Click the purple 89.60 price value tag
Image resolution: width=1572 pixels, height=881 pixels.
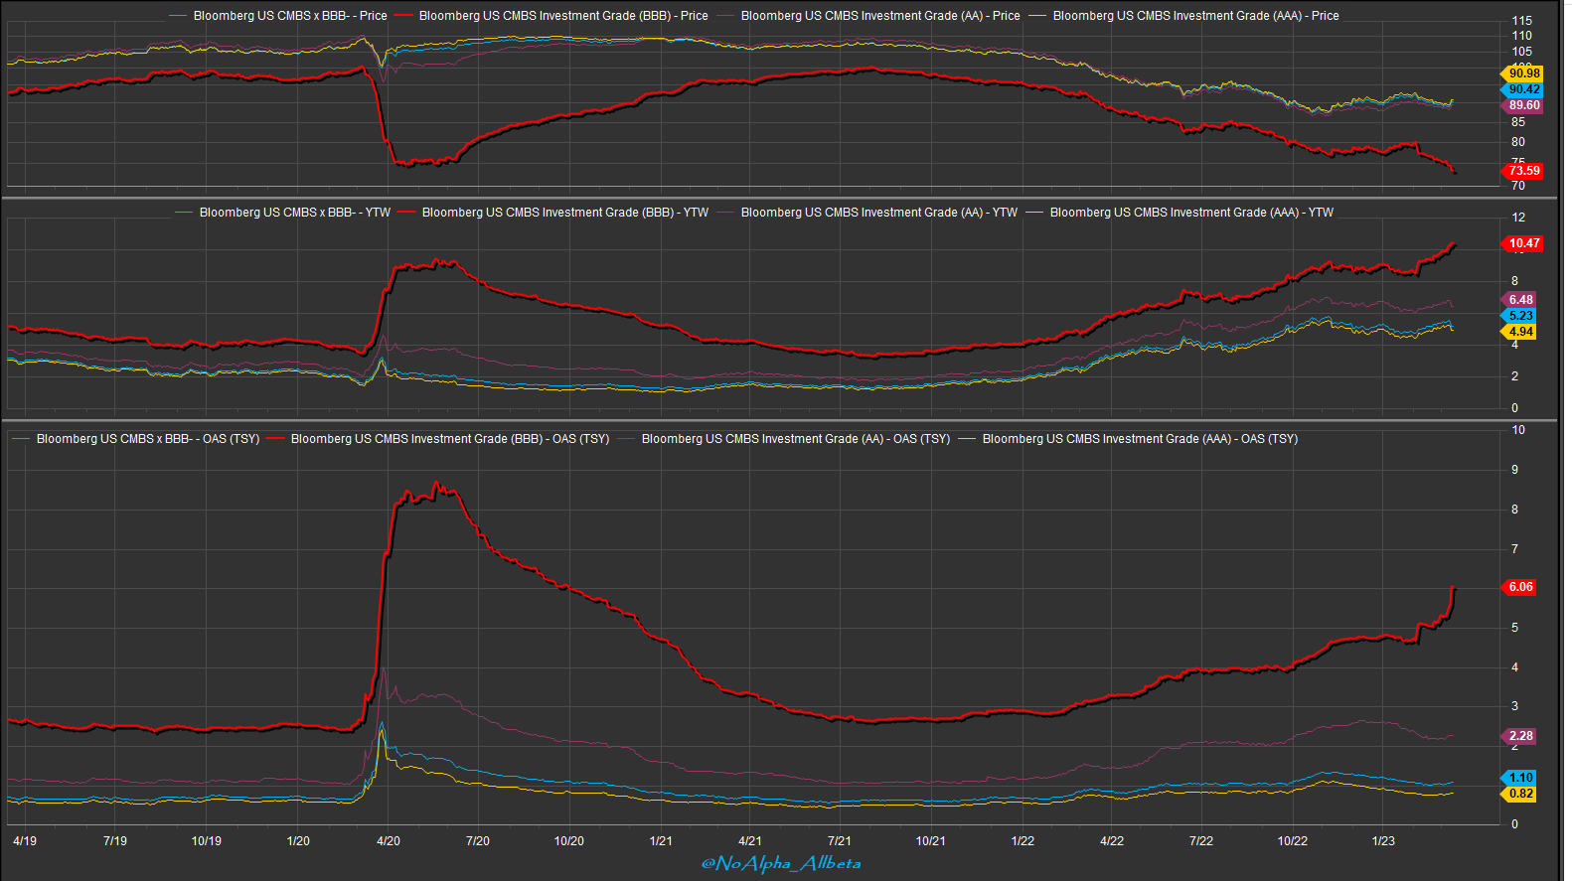(1522, 105)
